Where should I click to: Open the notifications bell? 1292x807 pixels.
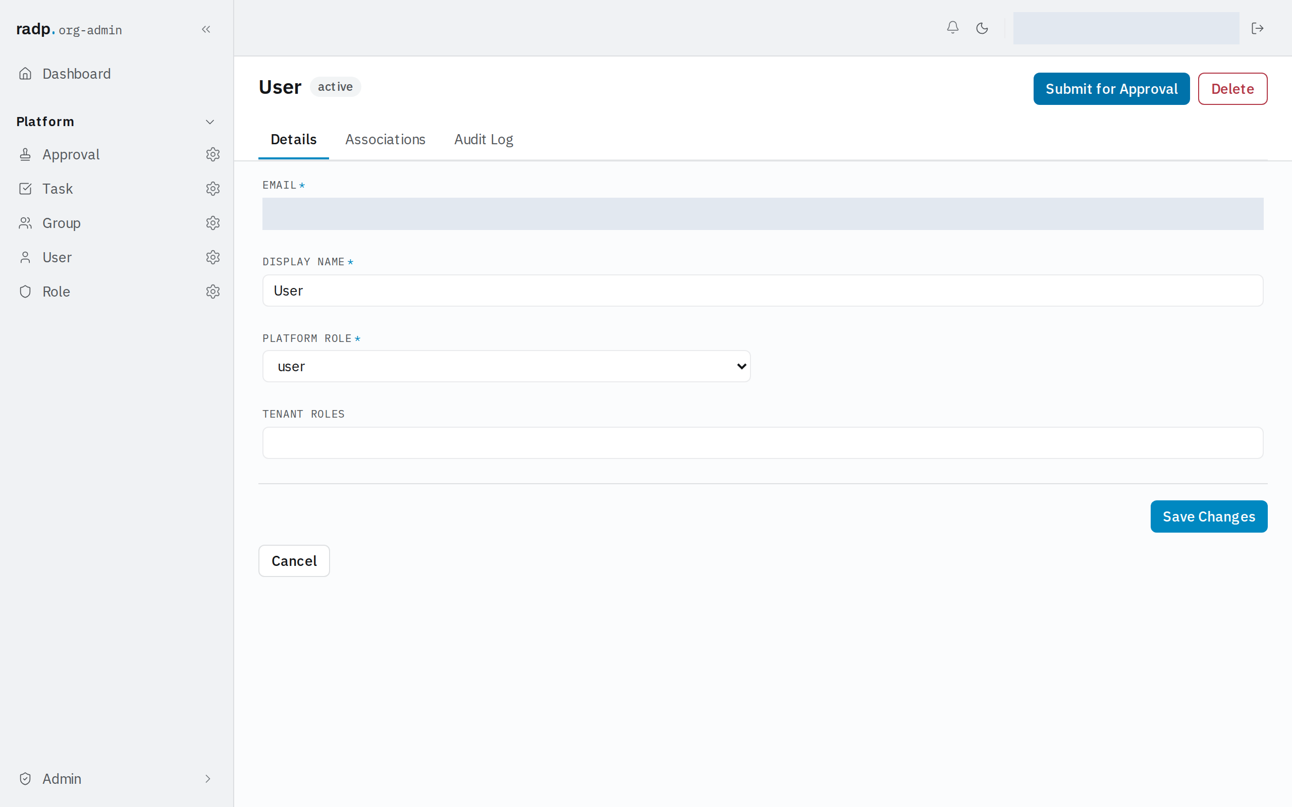pos(952,28)
